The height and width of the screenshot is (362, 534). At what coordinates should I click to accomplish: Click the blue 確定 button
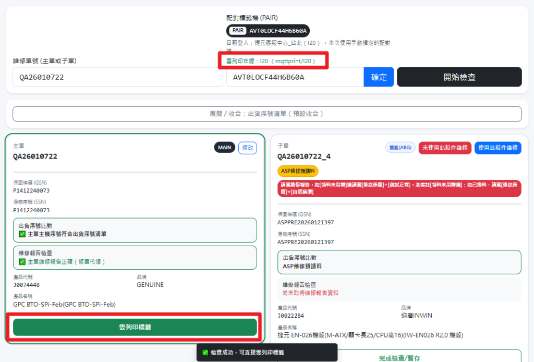pyautogui.click(x=379, y=77)
